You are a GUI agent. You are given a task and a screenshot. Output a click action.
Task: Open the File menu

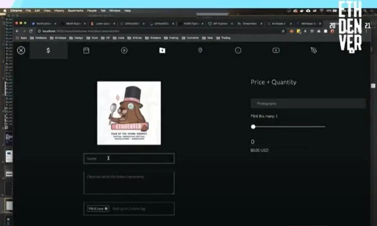(x=28, y=11)
